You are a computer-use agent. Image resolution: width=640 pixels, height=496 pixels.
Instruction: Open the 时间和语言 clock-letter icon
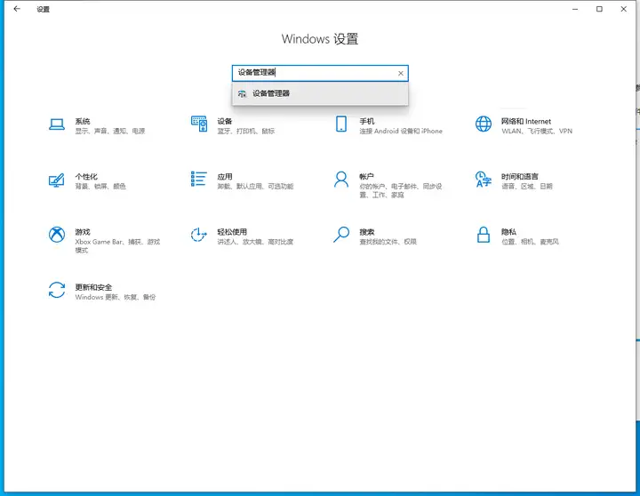click(x=484, y=180)
